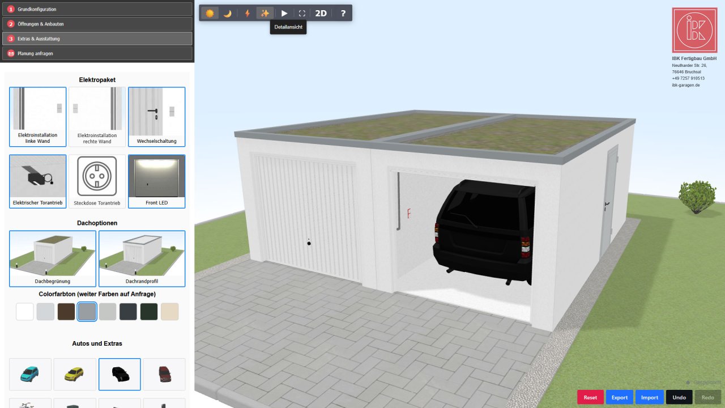Image resolution: width=725 pixels, height=408 pixels.
Task: Click the Neutharder Str. 26 address line
Action: coord(689,65)
